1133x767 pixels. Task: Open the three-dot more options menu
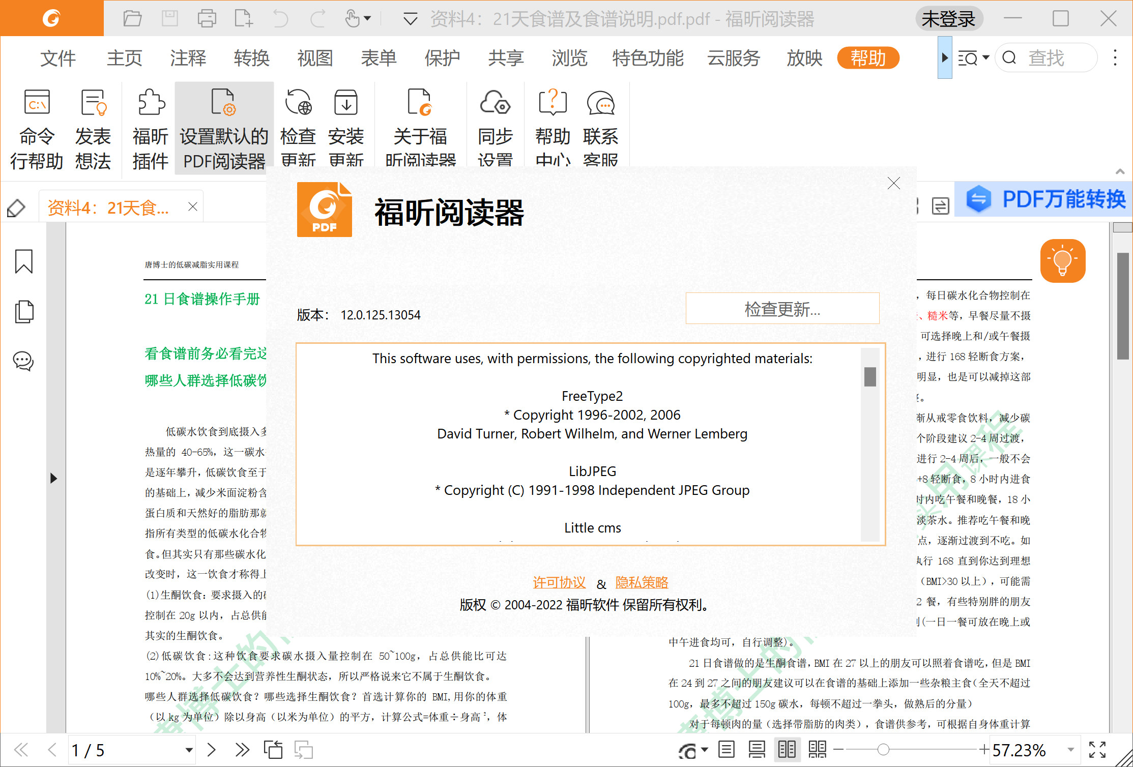[1115, 57]
